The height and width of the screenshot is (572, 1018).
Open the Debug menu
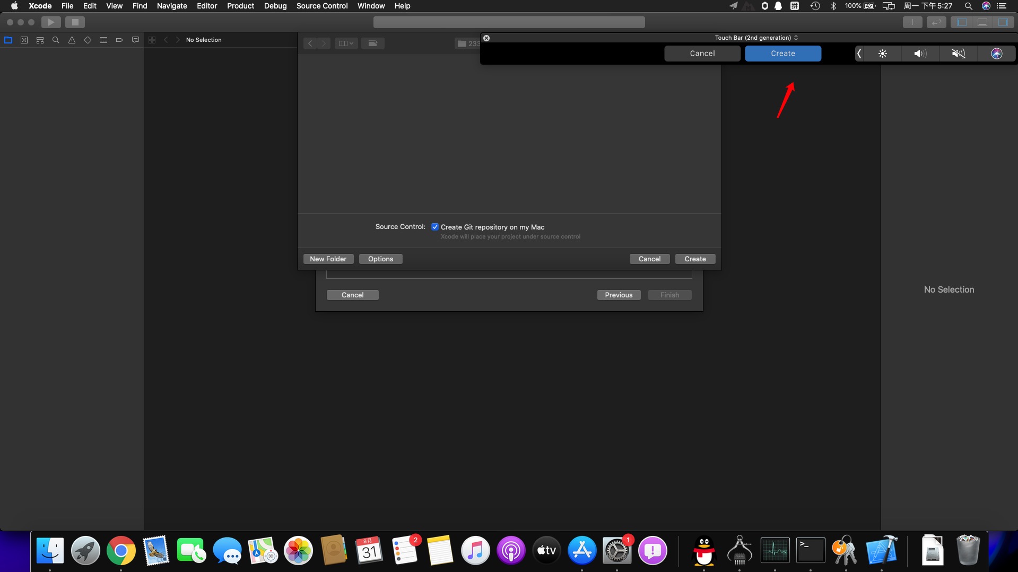[x=275, y=6]
